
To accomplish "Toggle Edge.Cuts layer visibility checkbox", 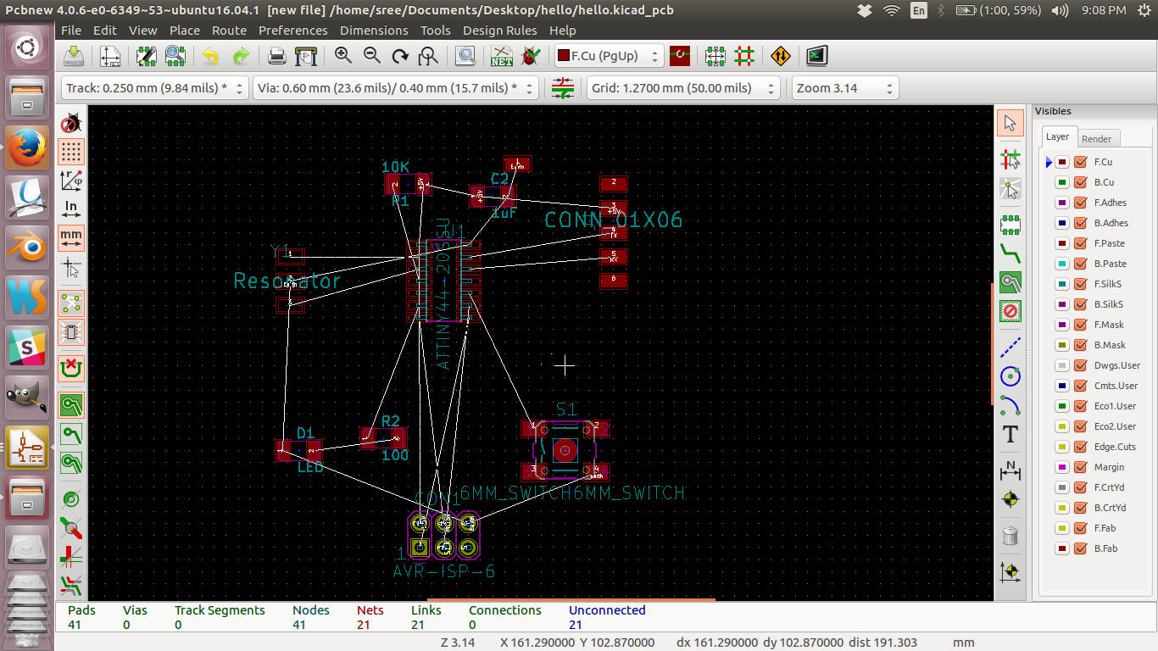I will tap(1080, 447).
